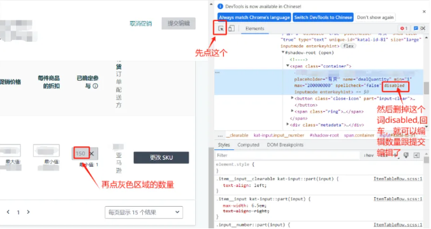The height and width of the screenshot is (229, 431).
Task: Click breadcrumb _clearable
Action: click(237, 135)
